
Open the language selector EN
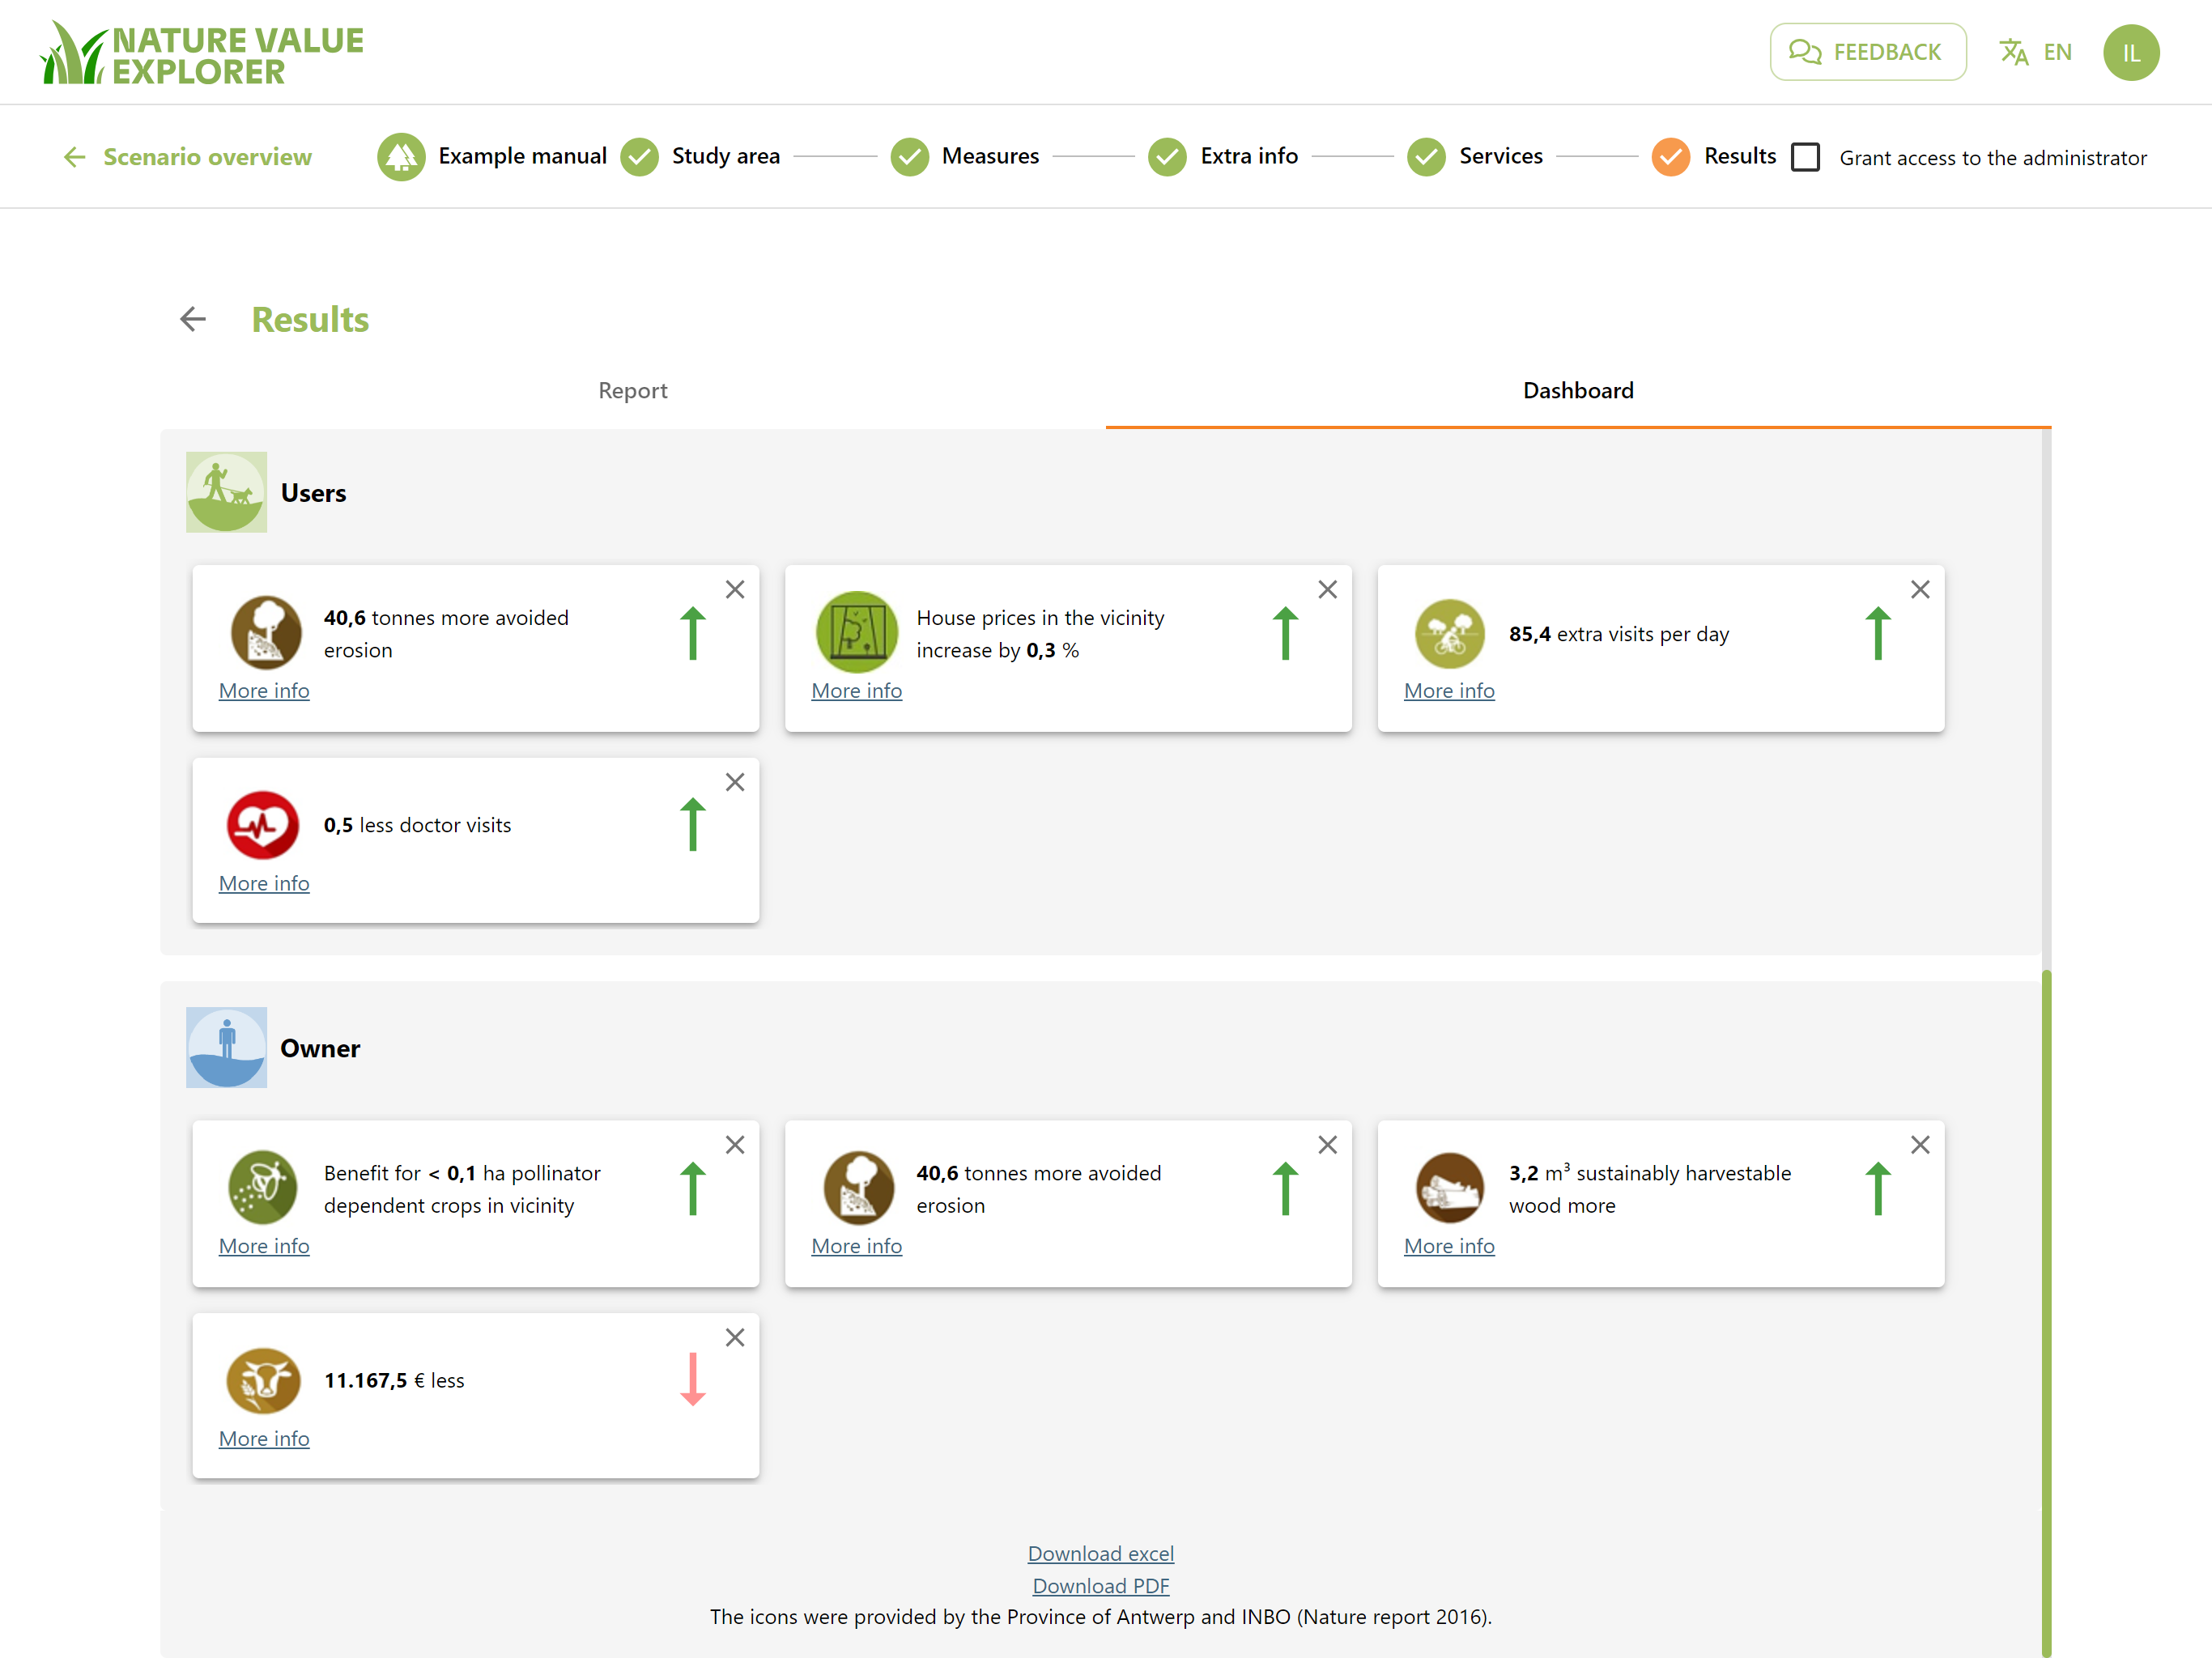[x=2035, y=52]
